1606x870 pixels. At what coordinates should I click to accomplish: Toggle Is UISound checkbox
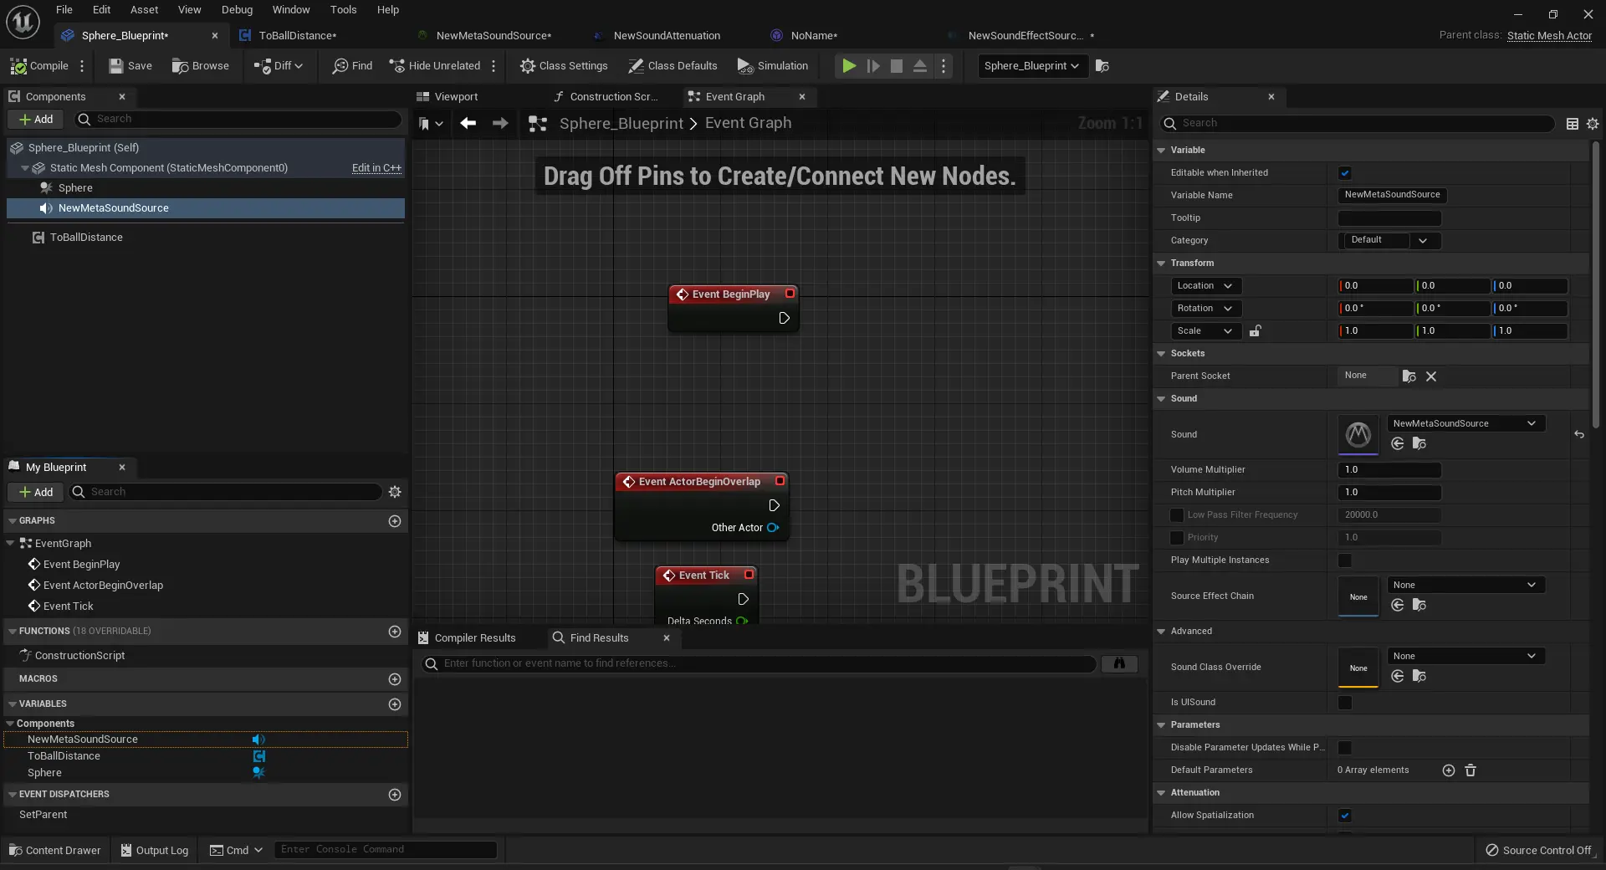click(1345, 703)
